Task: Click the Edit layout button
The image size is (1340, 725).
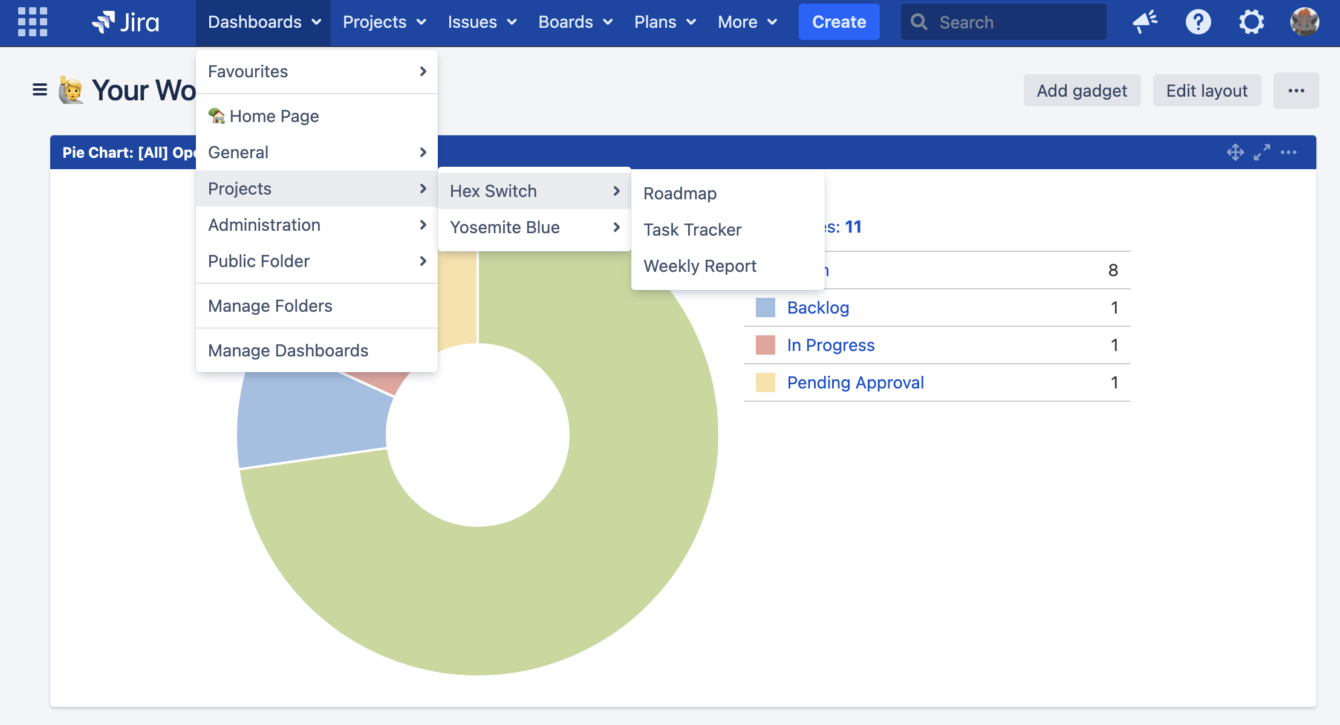Action: pos(1206,90)
